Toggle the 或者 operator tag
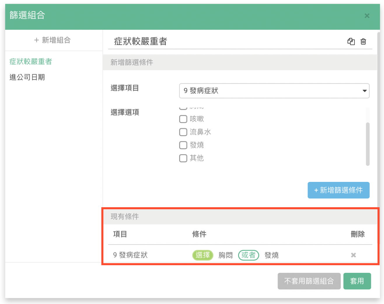 pyautogui.click(x=249, y=255)
